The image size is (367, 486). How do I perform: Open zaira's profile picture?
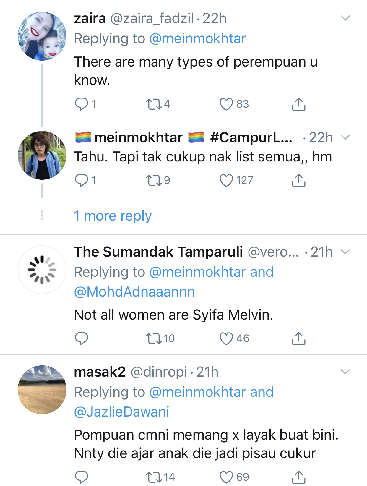[42, 36]
